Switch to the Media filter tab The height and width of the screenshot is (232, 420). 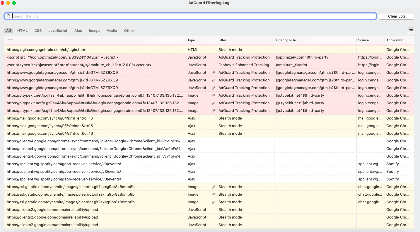112,30
